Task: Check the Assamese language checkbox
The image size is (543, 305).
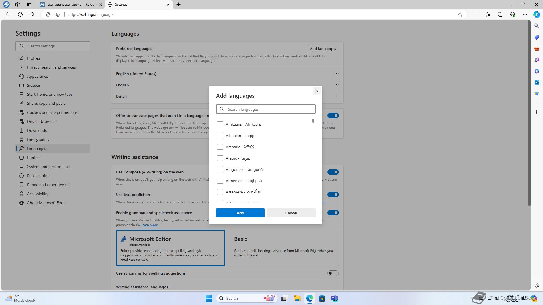Action: pos(220,192)
